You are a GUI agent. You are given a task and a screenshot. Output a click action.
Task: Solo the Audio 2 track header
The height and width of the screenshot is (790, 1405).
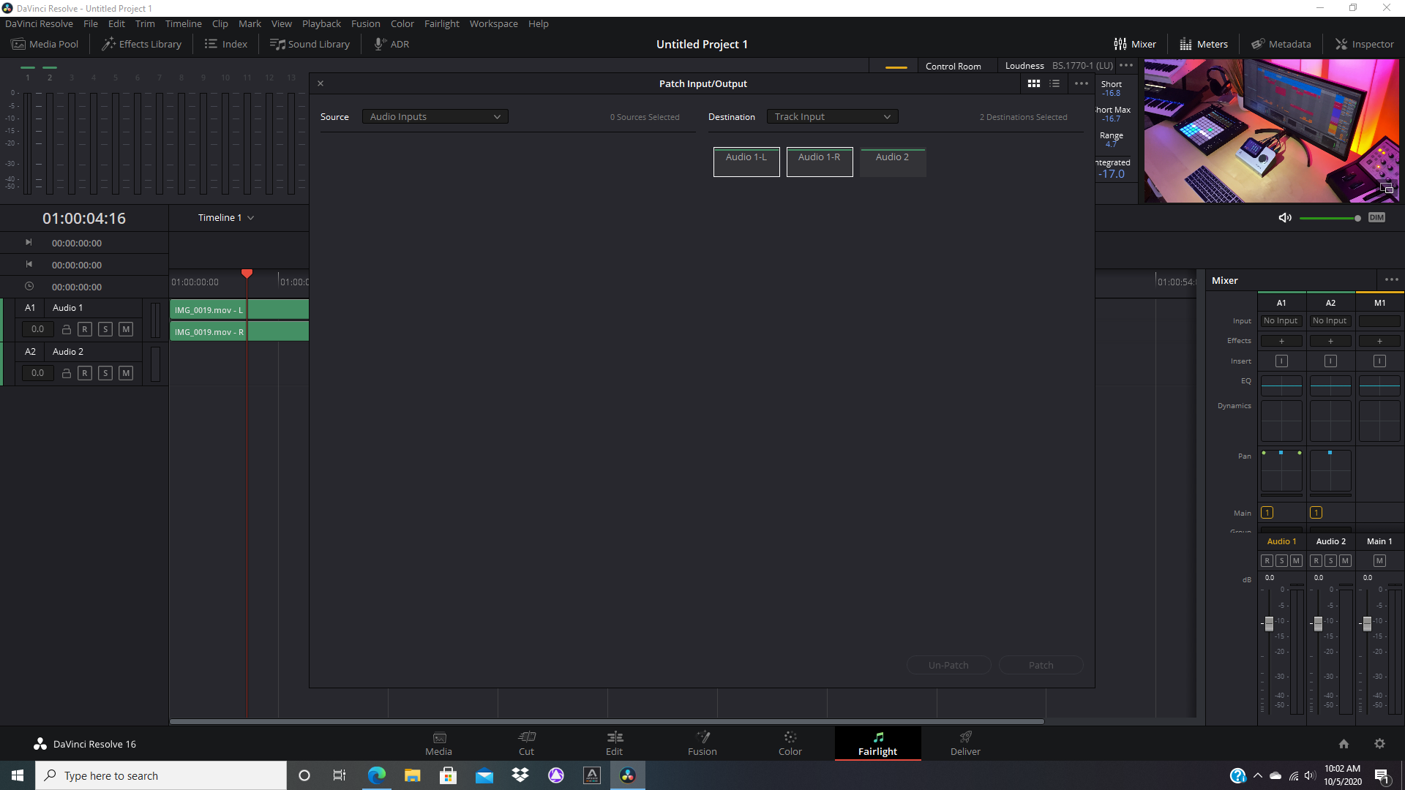pos(105,373)
